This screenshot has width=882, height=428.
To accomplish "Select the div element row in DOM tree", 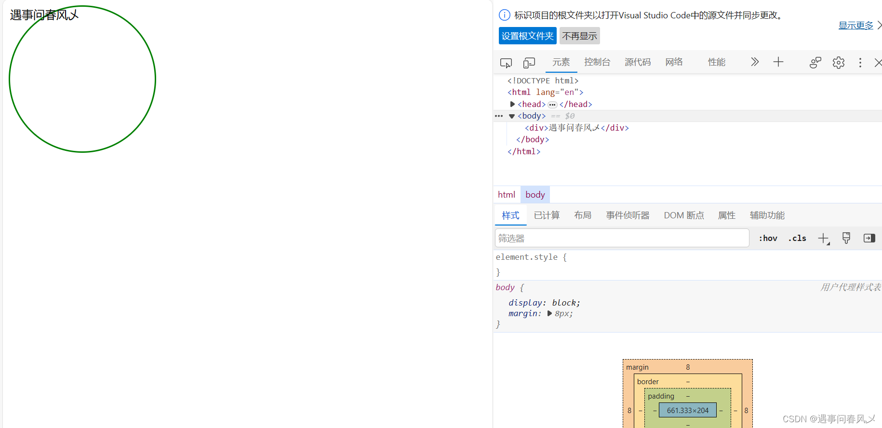I will (577, 128).
